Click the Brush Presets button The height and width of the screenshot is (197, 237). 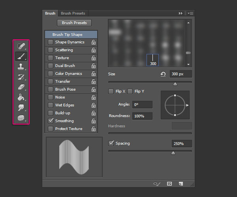(x=74, y=23)
